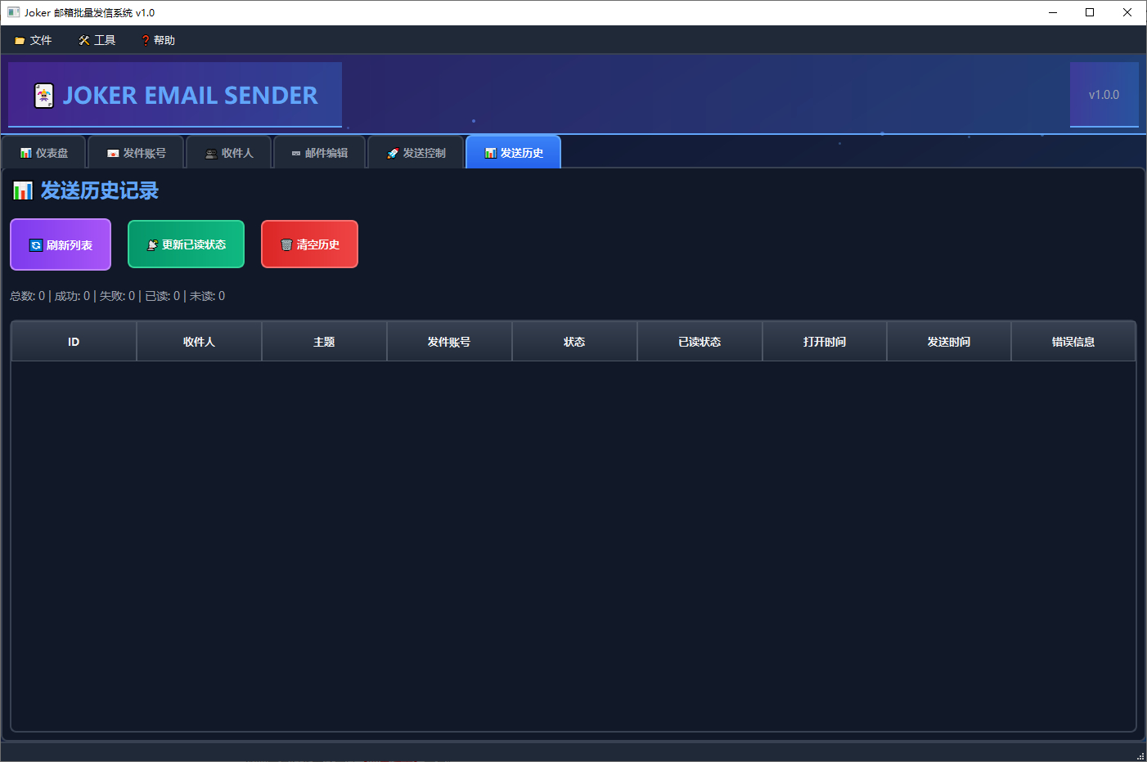Switch to the 邮件编辑 tab

319,153
